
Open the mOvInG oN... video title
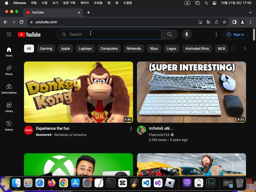(x=161, y=128)
